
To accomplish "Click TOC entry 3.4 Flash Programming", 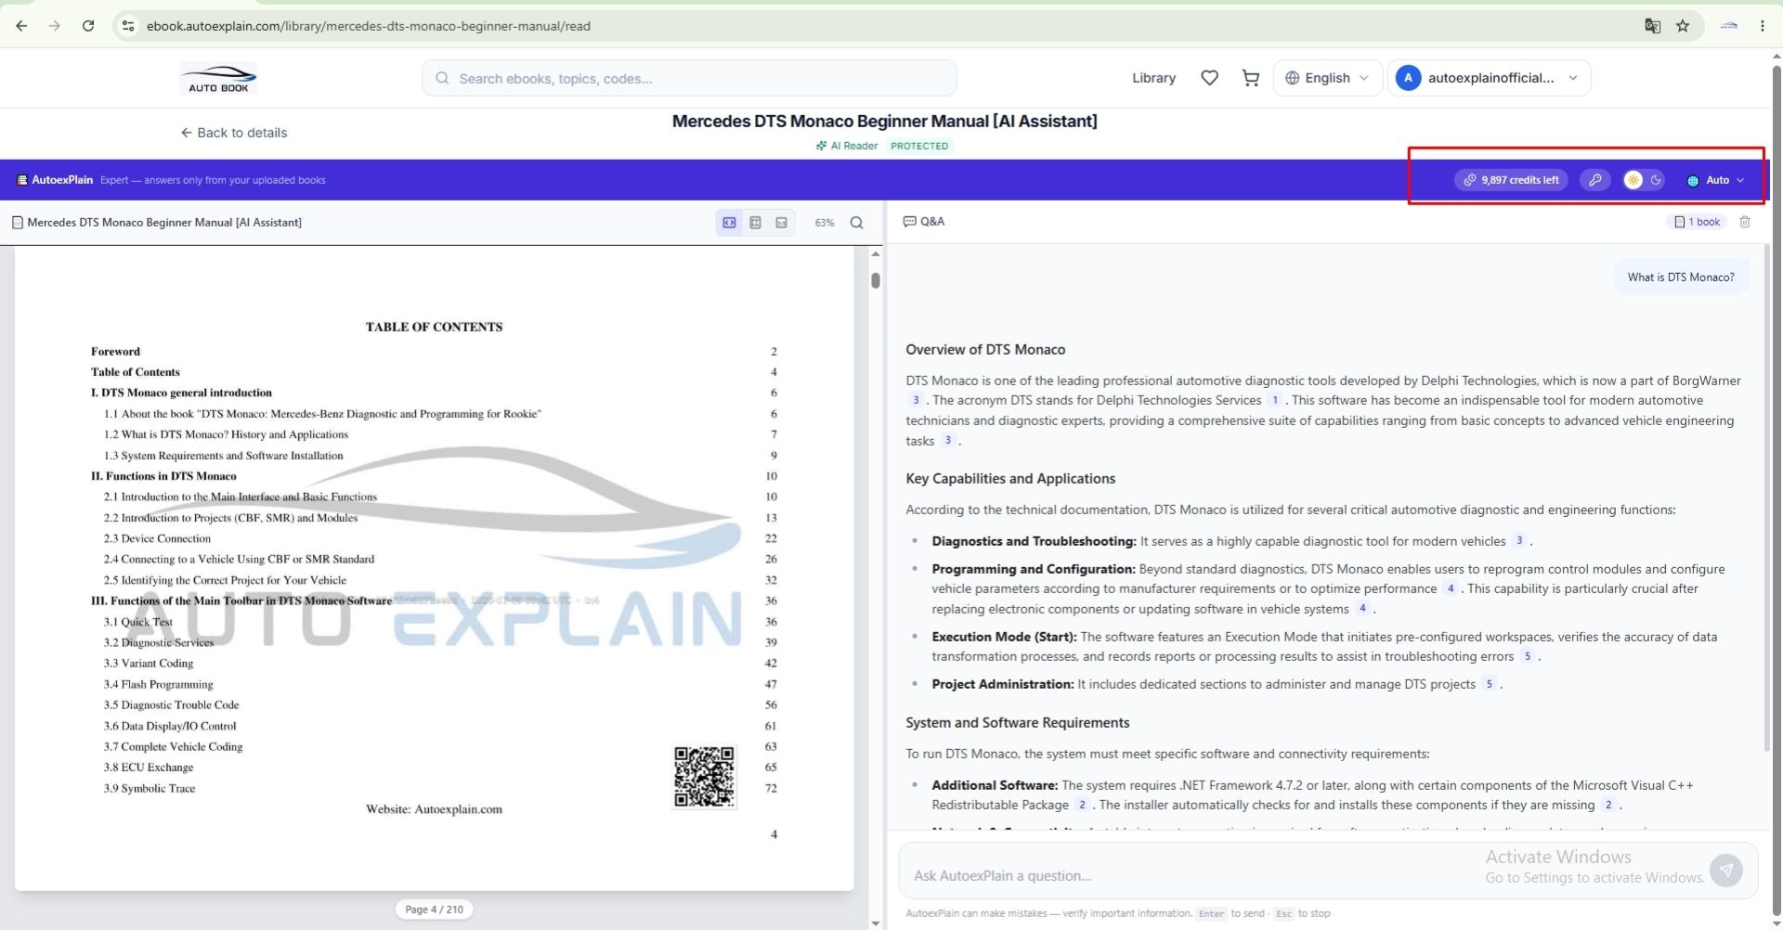I will point(159,684).
